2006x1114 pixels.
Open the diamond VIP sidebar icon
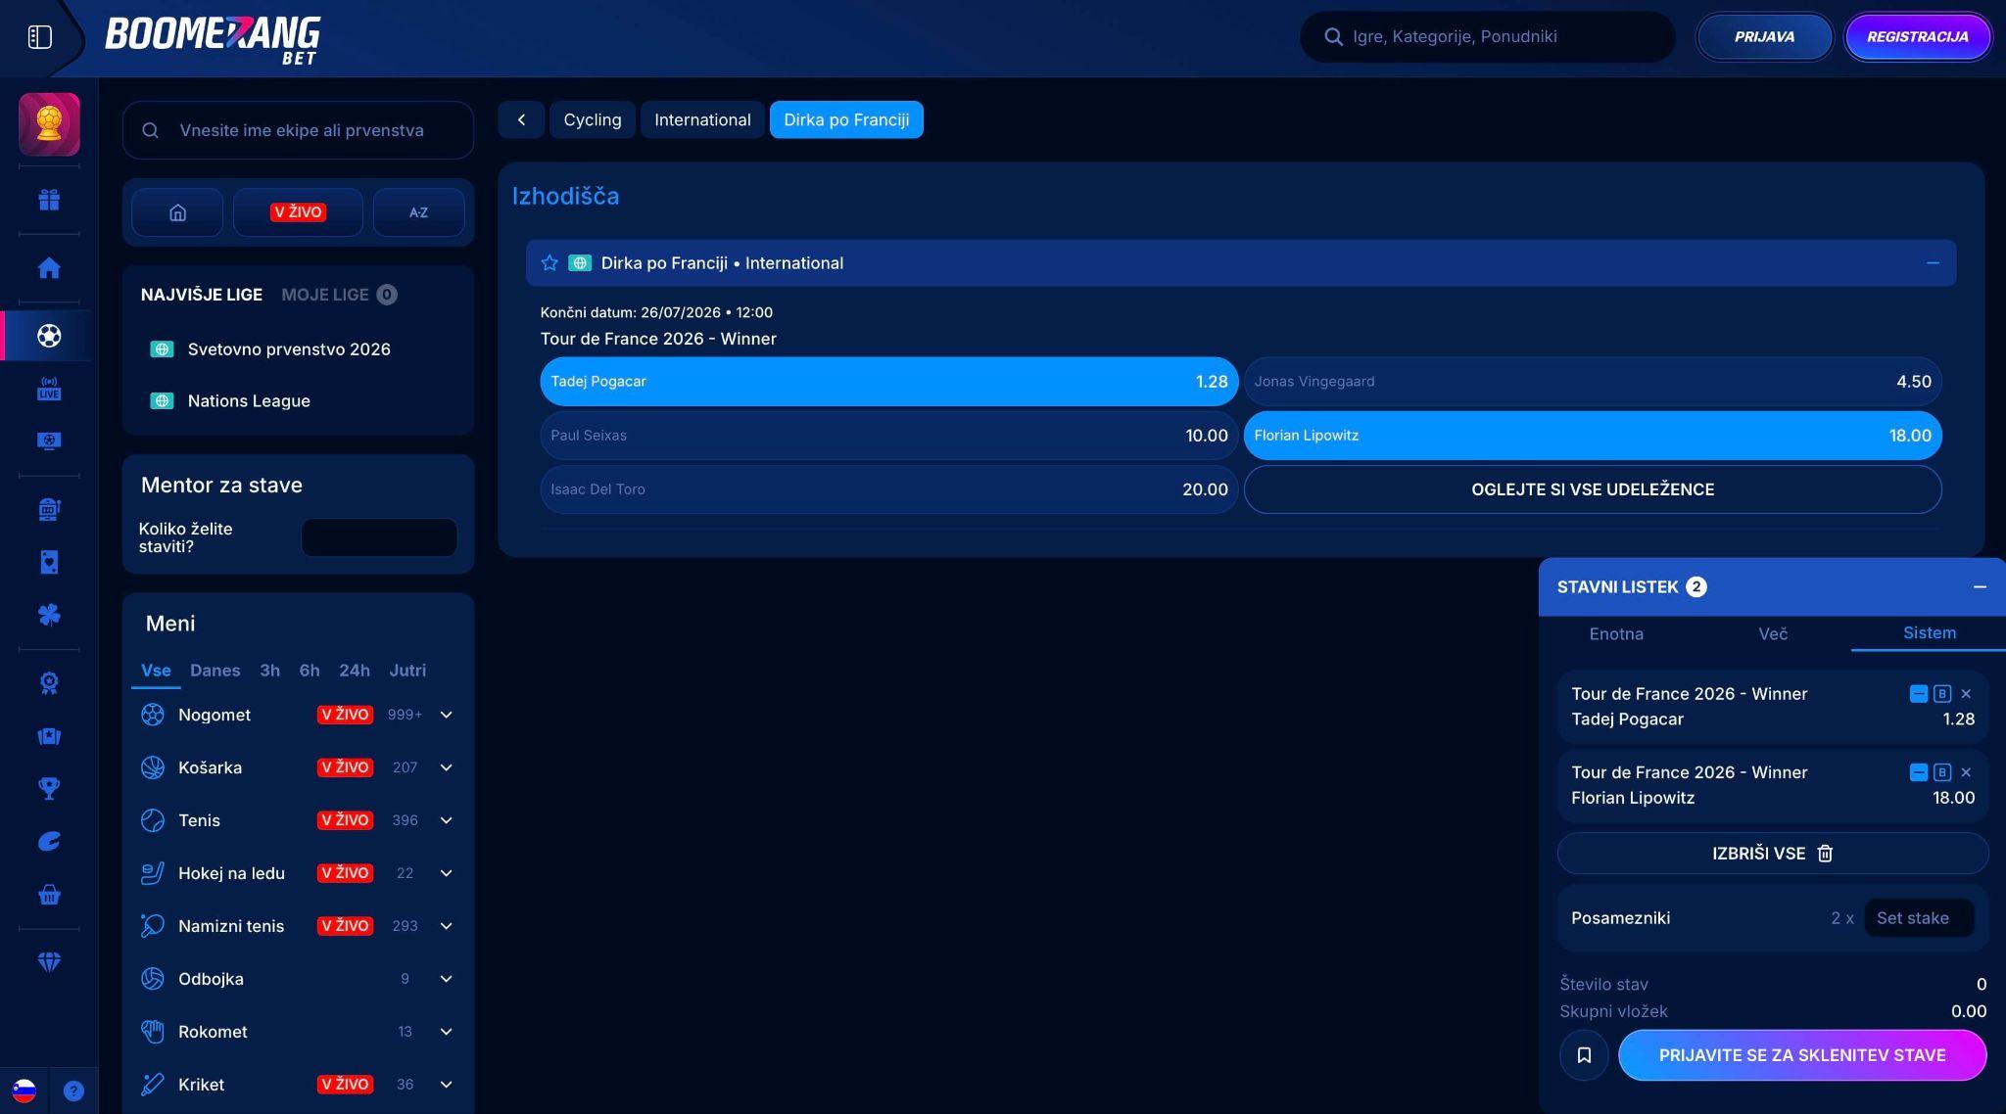49,962
